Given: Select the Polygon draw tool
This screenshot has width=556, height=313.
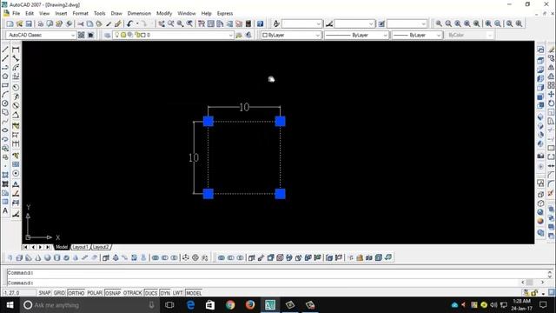Looking at the screenshot, I should 5,77.
